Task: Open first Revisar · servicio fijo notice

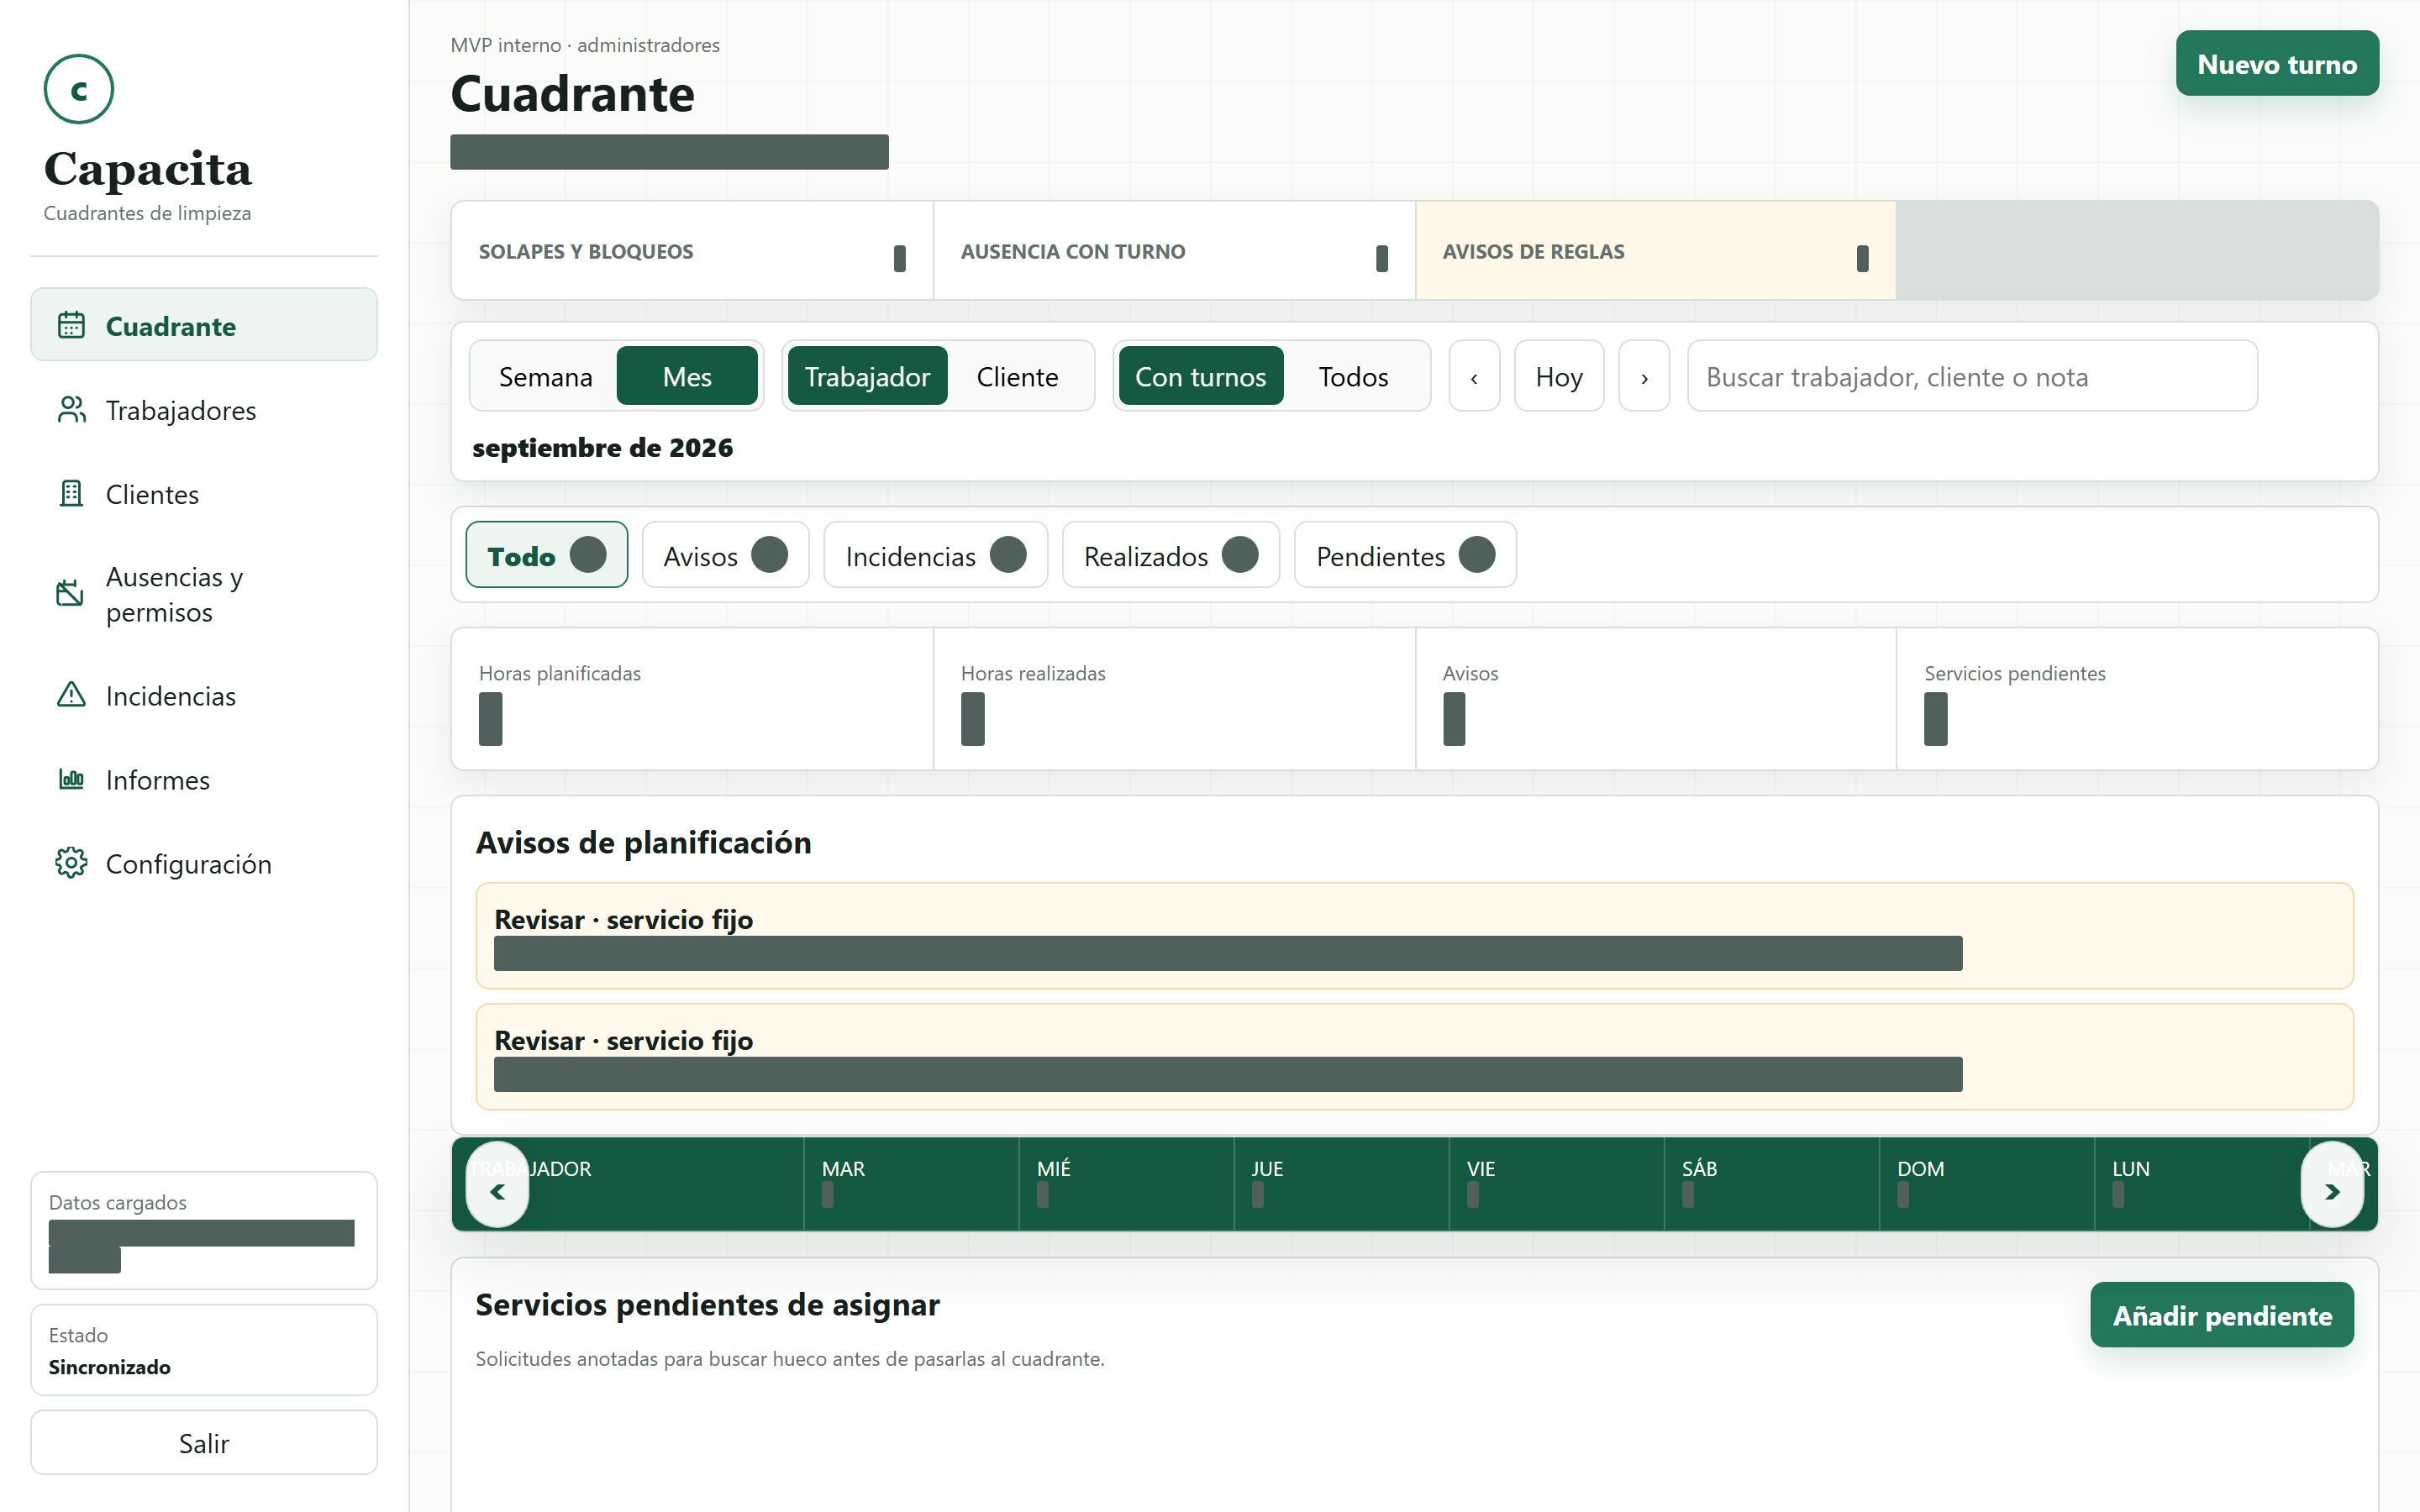Action: (x=1414, y=936)
